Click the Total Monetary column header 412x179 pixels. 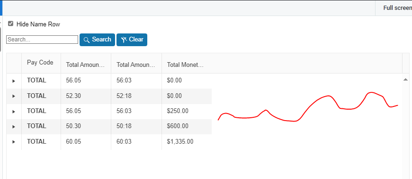coord(186,65)
